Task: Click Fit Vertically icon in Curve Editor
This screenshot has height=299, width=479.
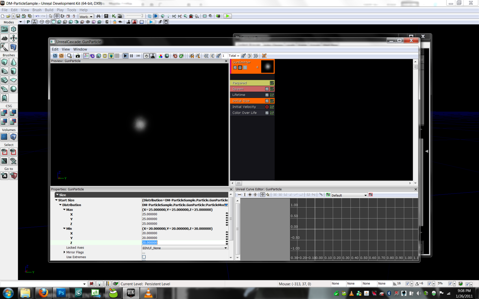Action: (x=245, y=195)
